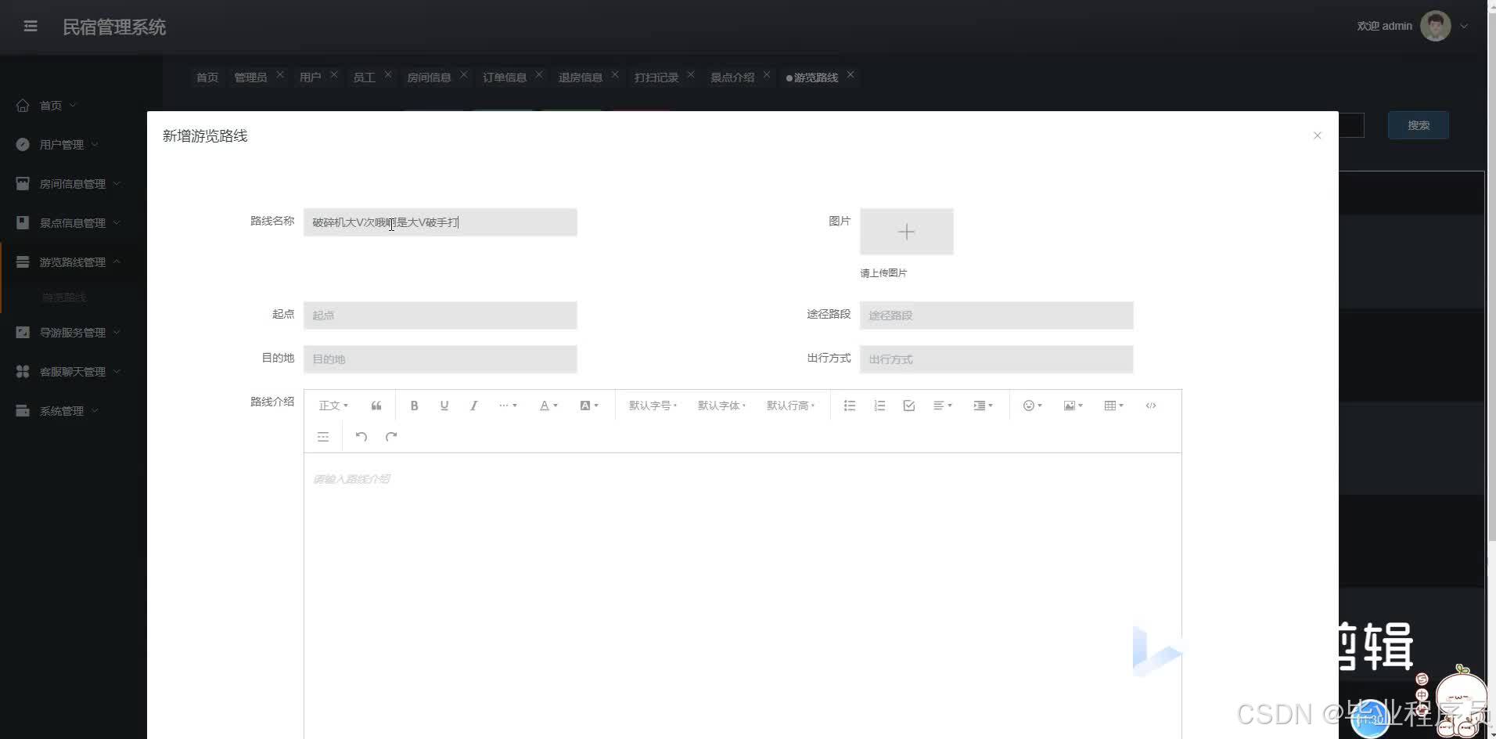Close the 新增游览路线 dialog
1496x739 pixels.
tap(1317, 135)
